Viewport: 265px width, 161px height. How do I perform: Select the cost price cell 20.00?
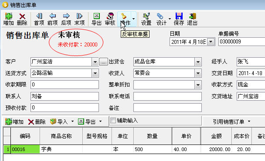pos(241,149)
